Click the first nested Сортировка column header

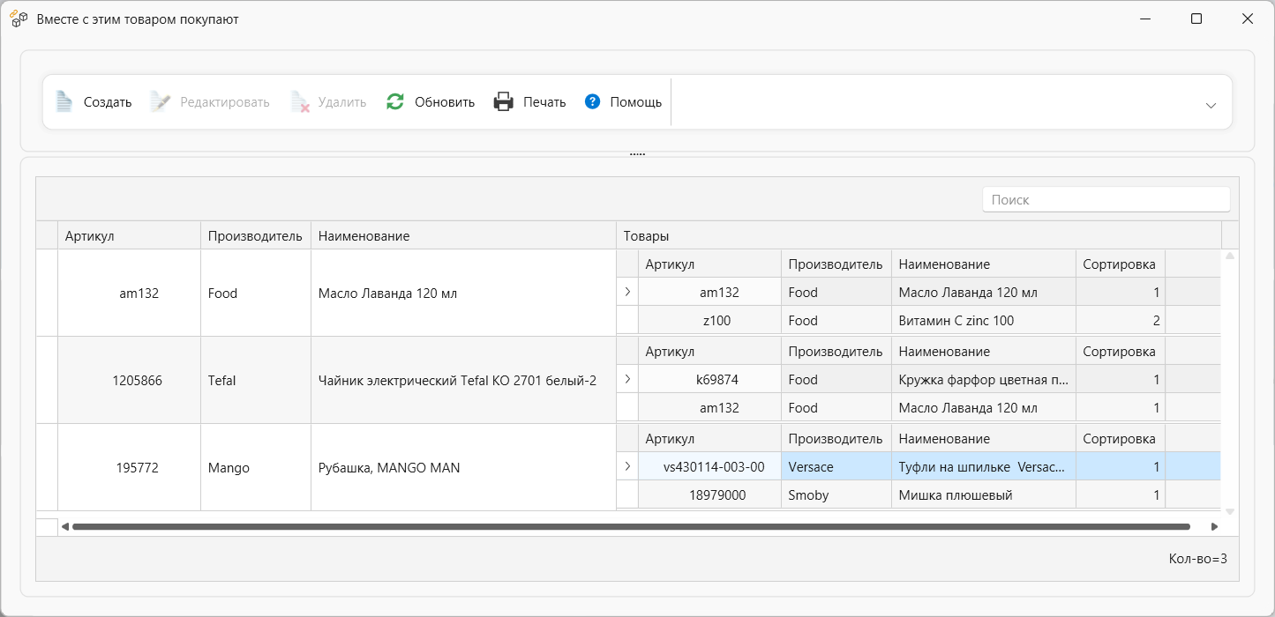(1120, 264)
